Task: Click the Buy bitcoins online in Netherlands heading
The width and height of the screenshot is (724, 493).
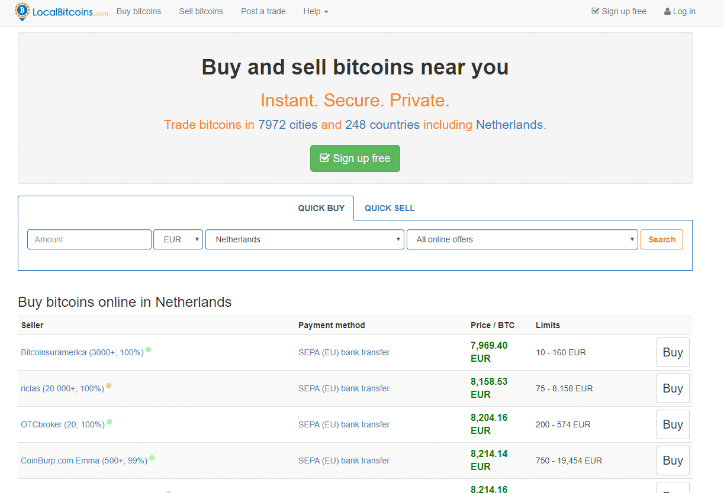Action: 125,302
